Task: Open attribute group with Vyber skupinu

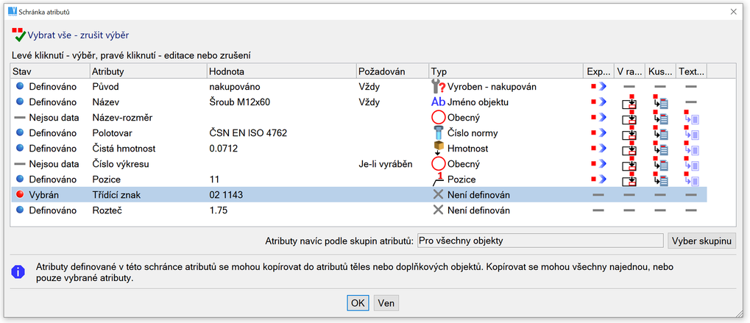Action: (701, 241)
